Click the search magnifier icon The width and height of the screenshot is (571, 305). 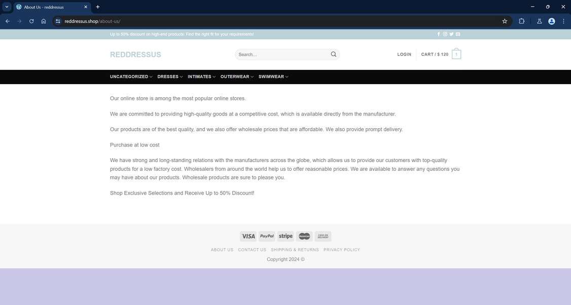tap(333, 54)
